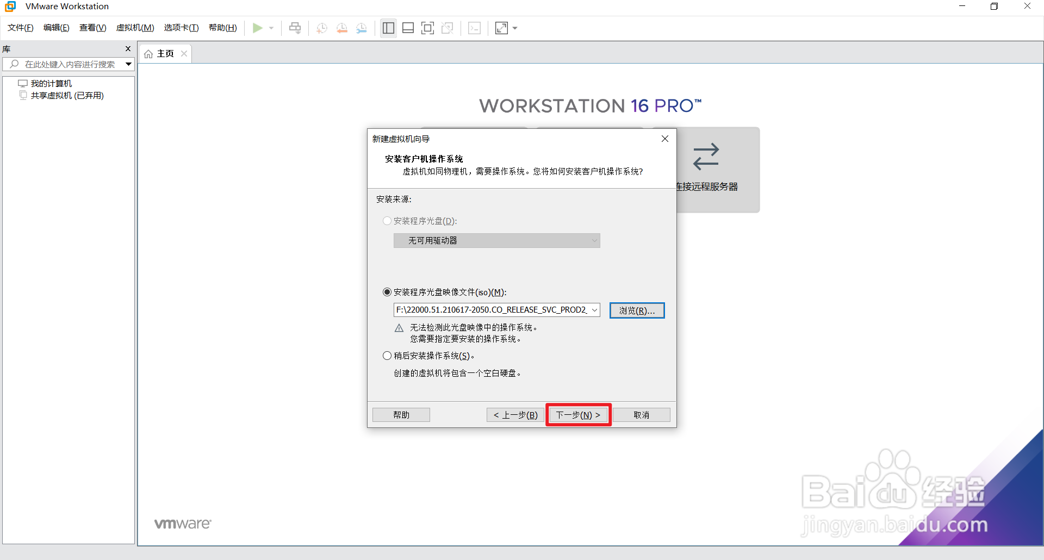Select the installer disc radio button
This screenshot has height=560, width=1044.
[387, 221]
